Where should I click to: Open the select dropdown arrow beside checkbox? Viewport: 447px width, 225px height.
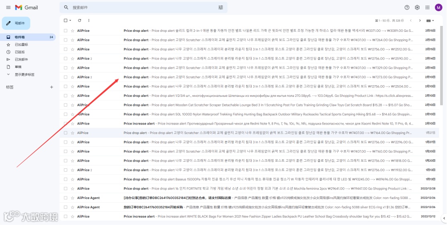pos(70,21)
